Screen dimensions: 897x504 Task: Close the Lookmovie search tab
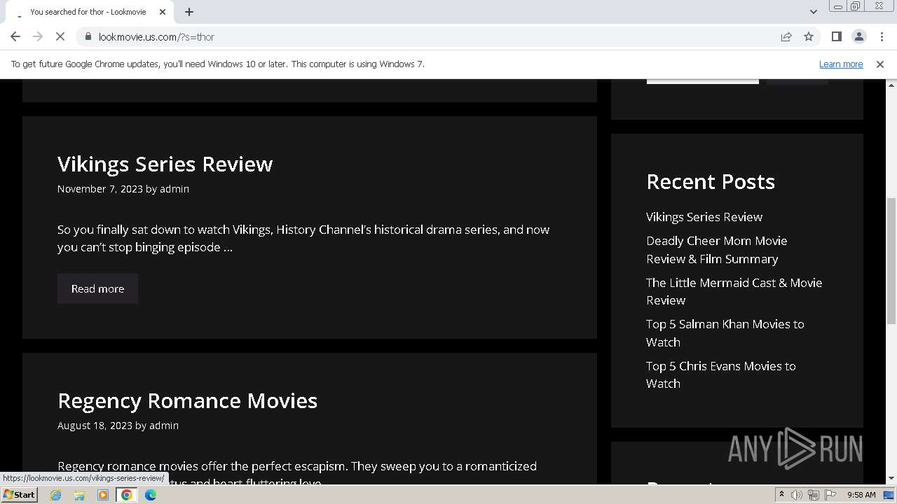163,12
